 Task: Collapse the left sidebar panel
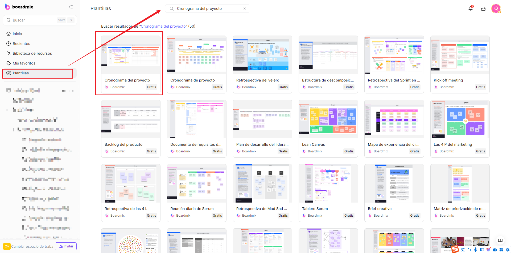(x=71, y=7)
